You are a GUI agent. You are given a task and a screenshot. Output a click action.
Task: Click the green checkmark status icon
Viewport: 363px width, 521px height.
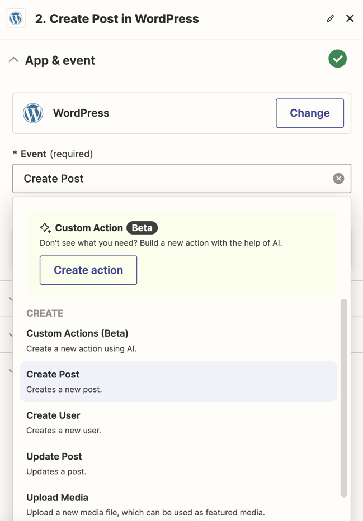[x=337, y=59]
